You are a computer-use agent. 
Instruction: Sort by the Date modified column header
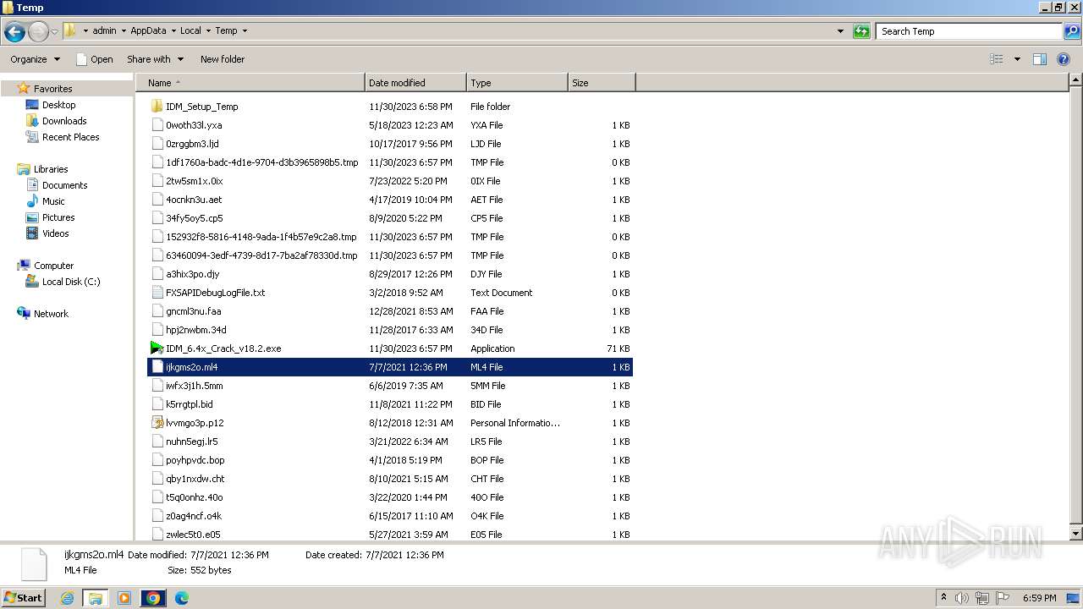coord(415,83)
